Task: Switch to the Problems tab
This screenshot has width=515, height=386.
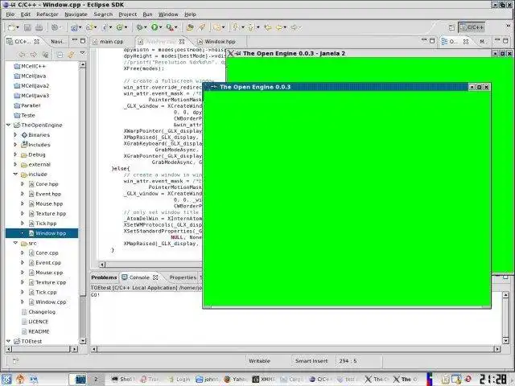Action: pos(104,277)
